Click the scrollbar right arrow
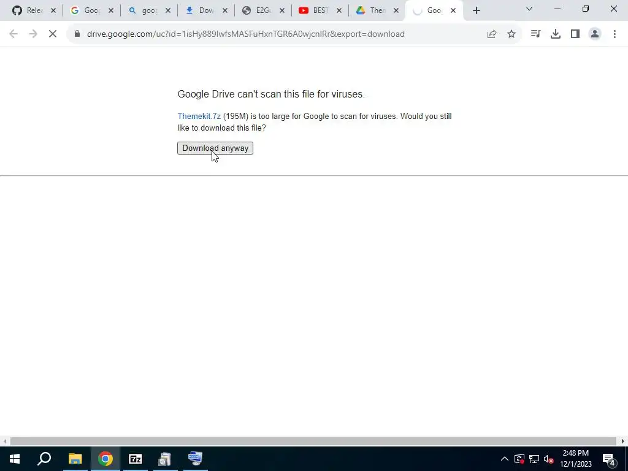628x471 pixels. pyautogui.click(x=623, y=442)
